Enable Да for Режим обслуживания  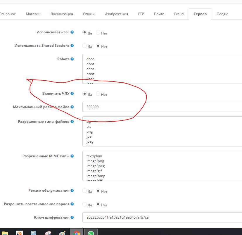(x=85, y=191)
